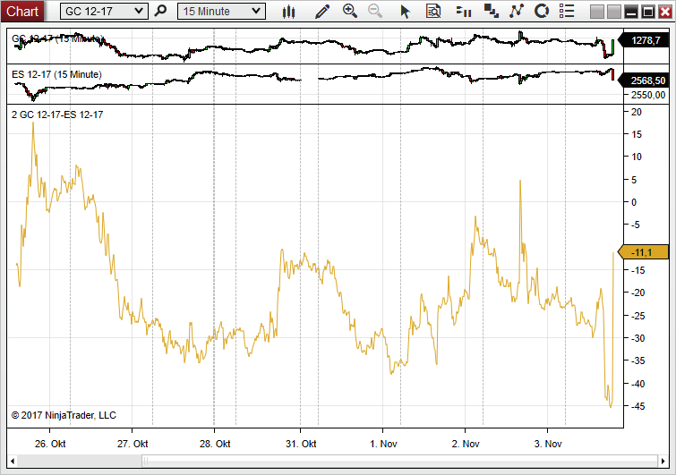Screen dimensions: 676x475
Task: Open the Chart Trader icon
Action: coord(464,12)
